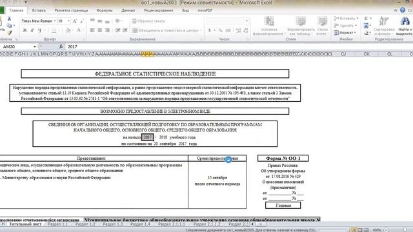413x232 pixels.
Task: Click the Help question mark icon
Action: (403, 10)
